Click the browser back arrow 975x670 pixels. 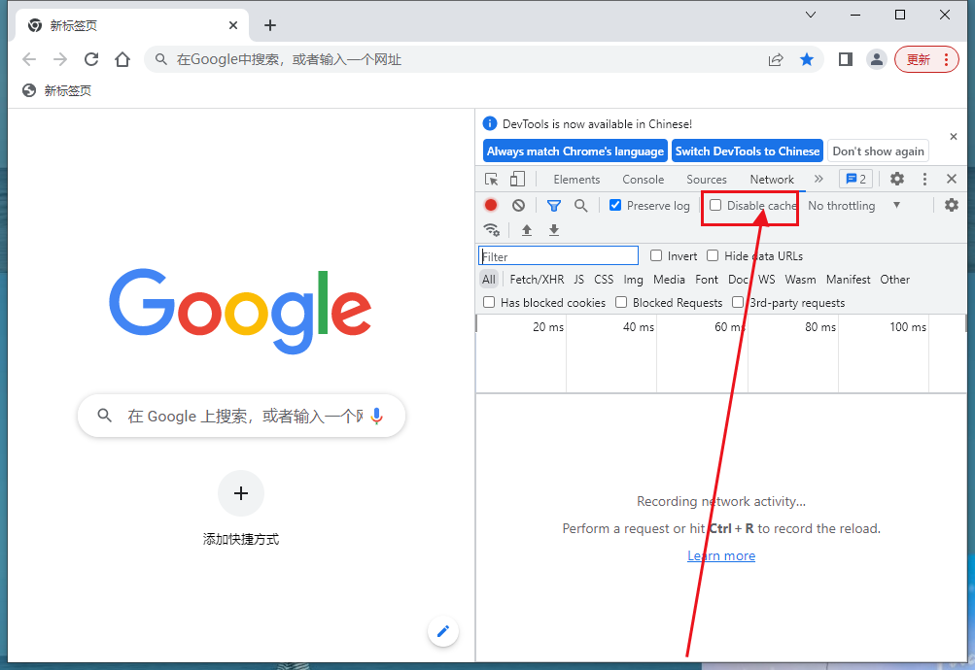(x=29, y=59)
